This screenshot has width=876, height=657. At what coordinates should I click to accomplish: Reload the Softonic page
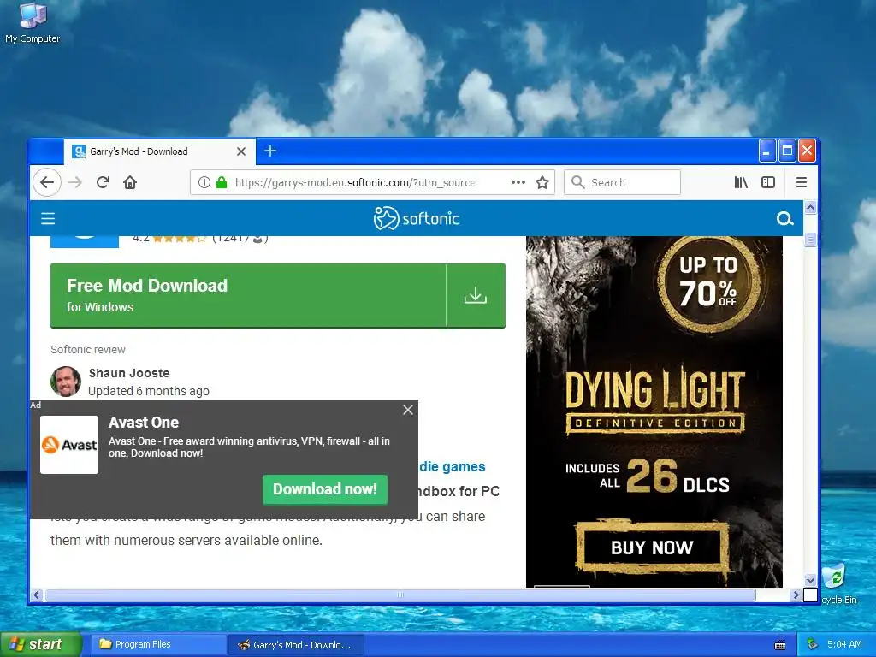point(103,182)
